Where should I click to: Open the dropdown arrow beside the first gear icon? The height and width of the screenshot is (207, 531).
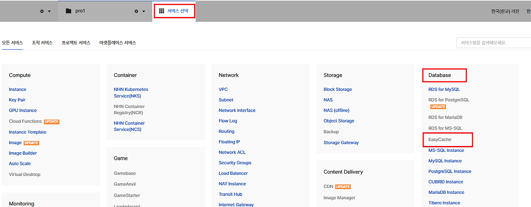pos(49,11)
